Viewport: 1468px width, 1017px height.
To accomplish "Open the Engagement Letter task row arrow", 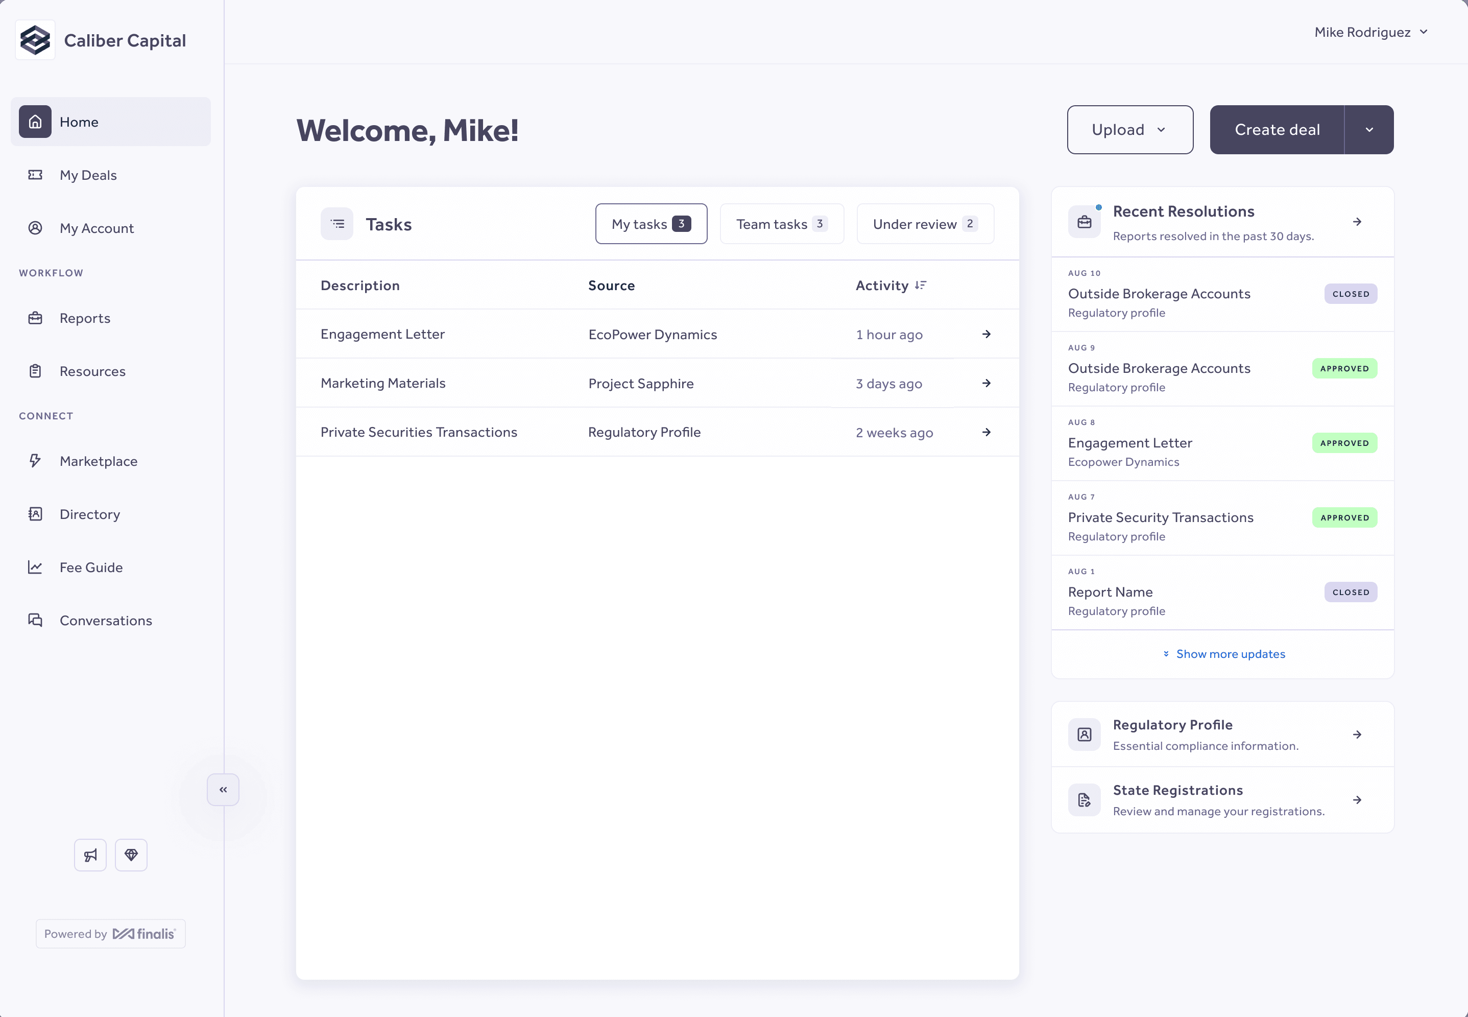I will [986, 335].
